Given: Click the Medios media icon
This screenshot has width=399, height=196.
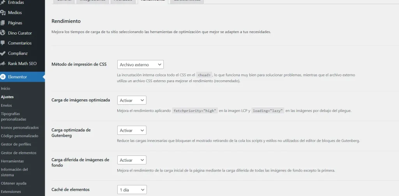Looking at the screenshot, I should [3, 12].
